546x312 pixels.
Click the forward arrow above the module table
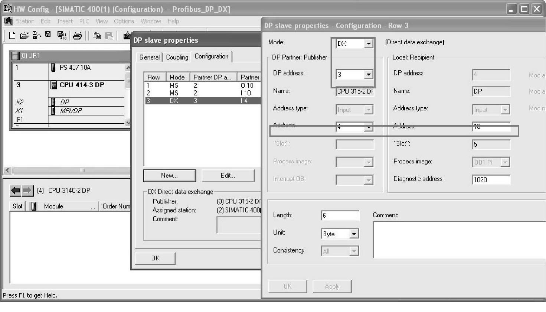27,191
